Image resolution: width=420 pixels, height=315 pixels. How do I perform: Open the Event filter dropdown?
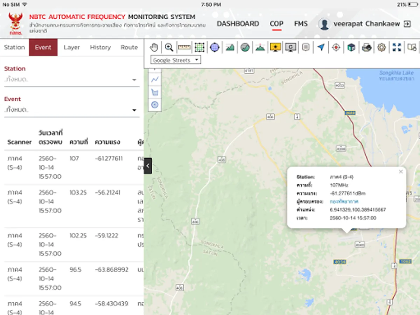(71, 110)
